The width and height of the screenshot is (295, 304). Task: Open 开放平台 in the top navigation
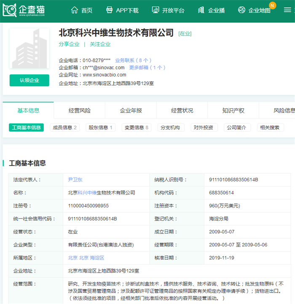(173, 10)
